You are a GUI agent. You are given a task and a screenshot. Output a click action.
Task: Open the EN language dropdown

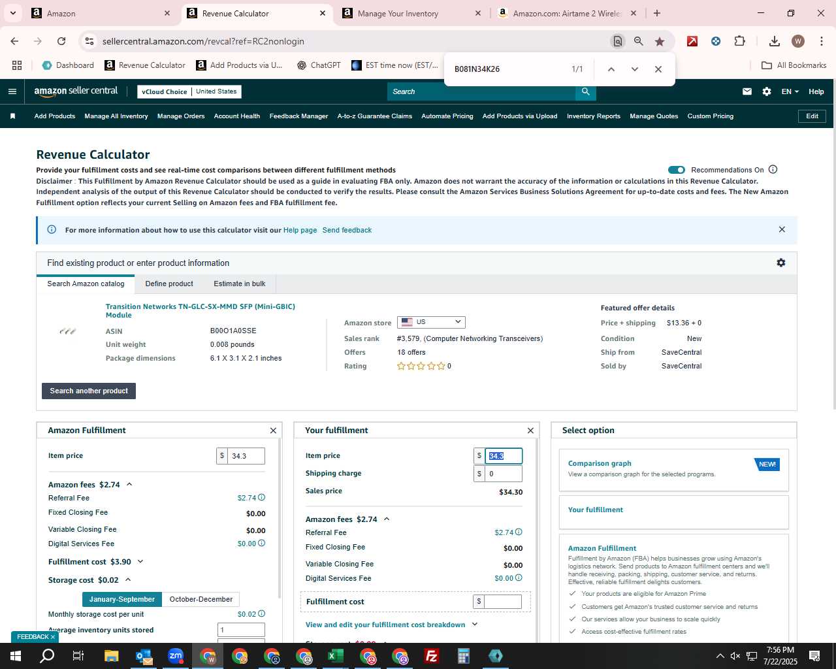(x=790, y=91)
